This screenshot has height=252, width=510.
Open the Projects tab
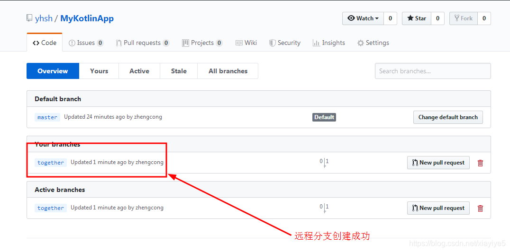click(202, 43)
